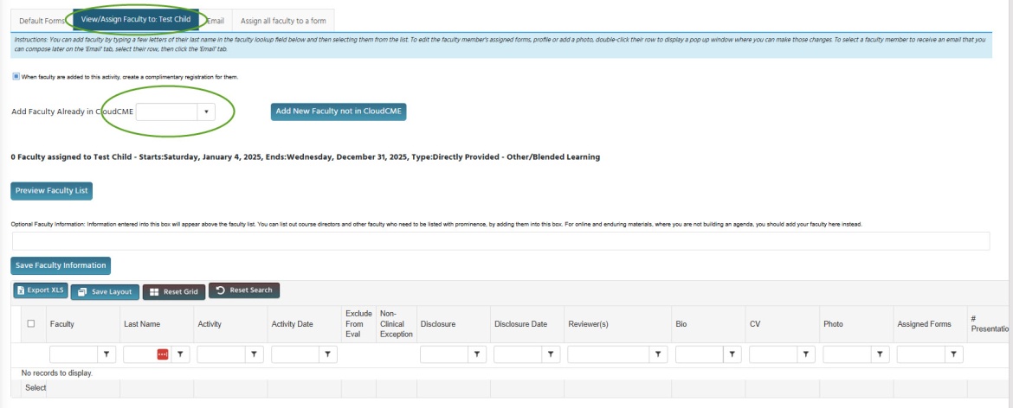
Task: Click the Reviewer(s) column filter icon
Action: point(658,354)
